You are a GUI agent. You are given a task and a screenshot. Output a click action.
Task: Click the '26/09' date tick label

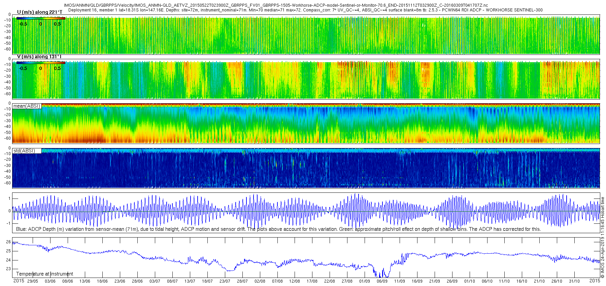coord(452,281)
